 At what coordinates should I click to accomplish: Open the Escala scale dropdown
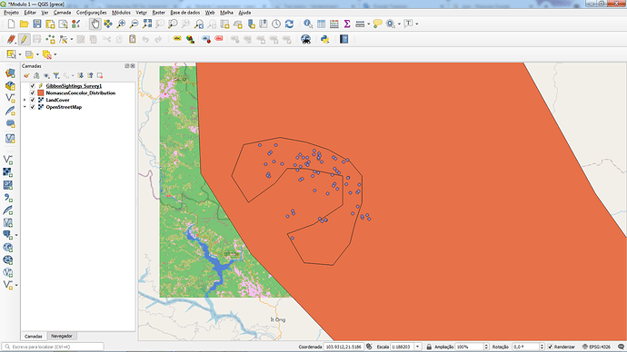pyautogui.click(x=417, y=347)
